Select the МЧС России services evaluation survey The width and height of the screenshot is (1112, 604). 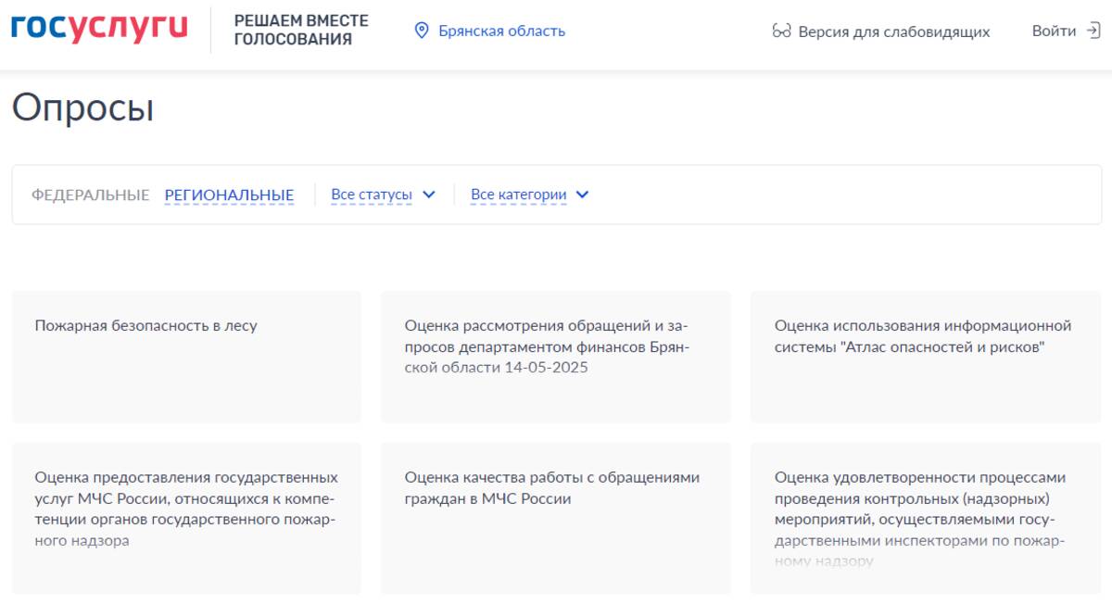pyautogui.click(x=185, y=521)
